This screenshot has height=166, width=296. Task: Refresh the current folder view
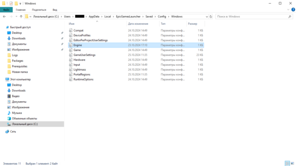pyautogui.click(x=211, y=17)
